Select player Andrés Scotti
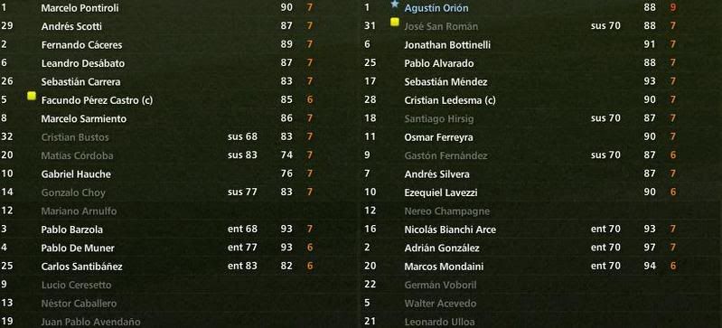 coord(71,26)
